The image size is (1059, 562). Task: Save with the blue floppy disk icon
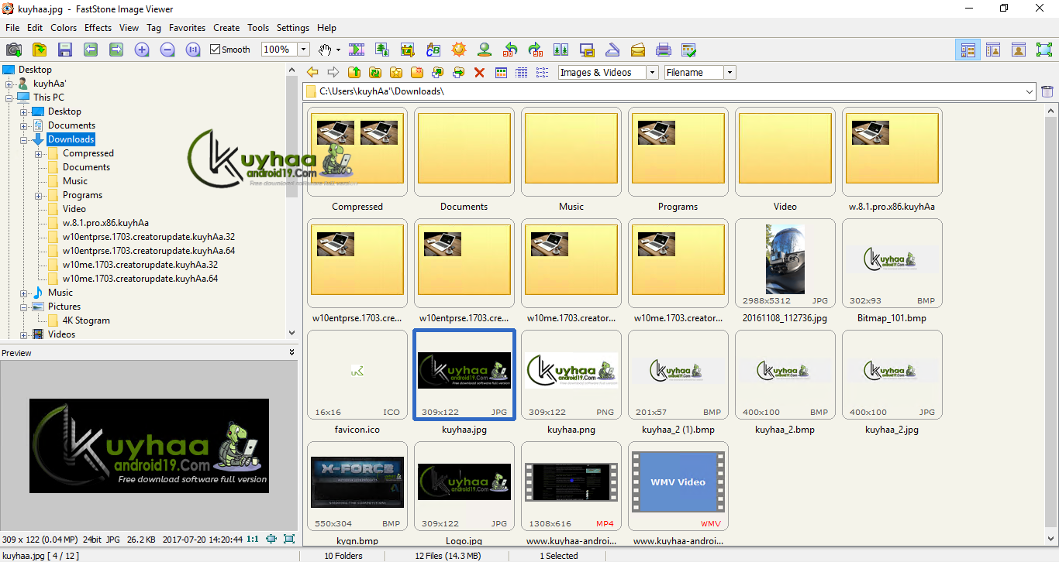click(65, 50)
